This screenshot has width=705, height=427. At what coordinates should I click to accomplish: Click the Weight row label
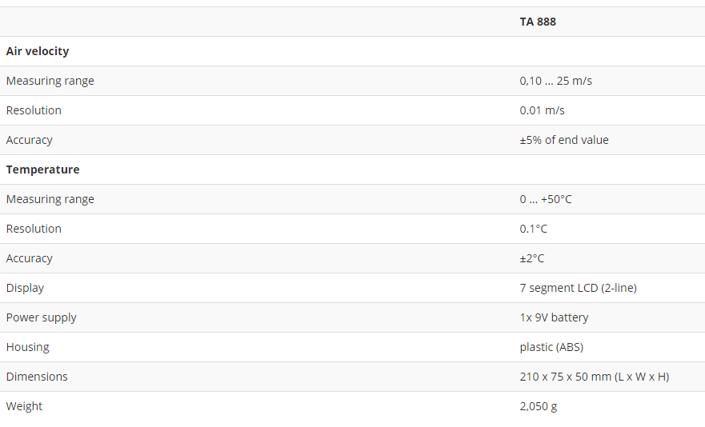(x=24, y=406)
